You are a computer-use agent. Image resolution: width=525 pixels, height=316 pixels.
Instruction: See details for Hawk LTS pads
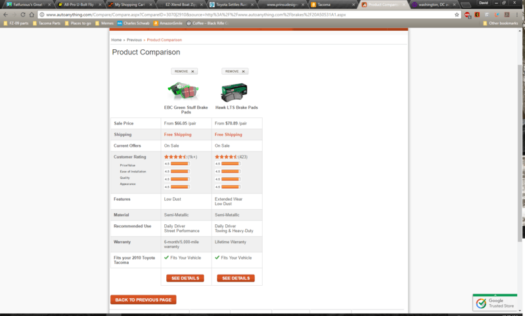(236, 278)
